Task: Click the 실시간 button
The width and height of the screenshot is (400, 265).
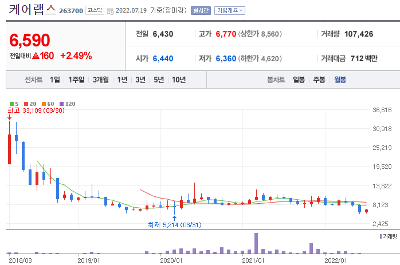Action: click(x=201, y=10)
